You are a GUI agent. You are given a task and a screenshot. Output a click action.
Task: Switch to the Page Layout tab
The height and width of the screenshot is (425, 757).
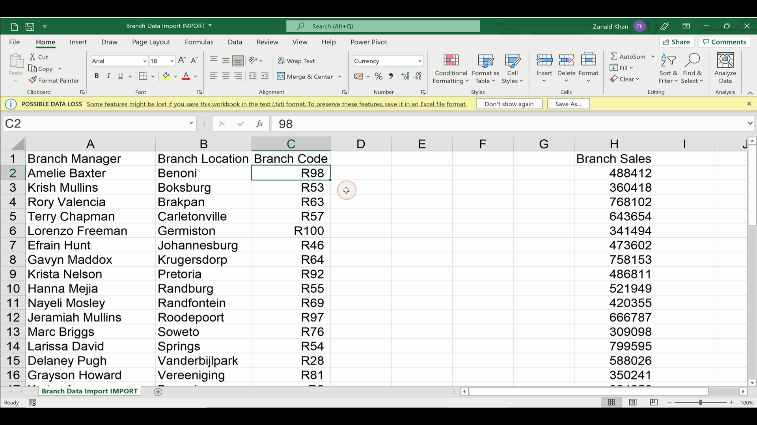click(x=151, y=42)
